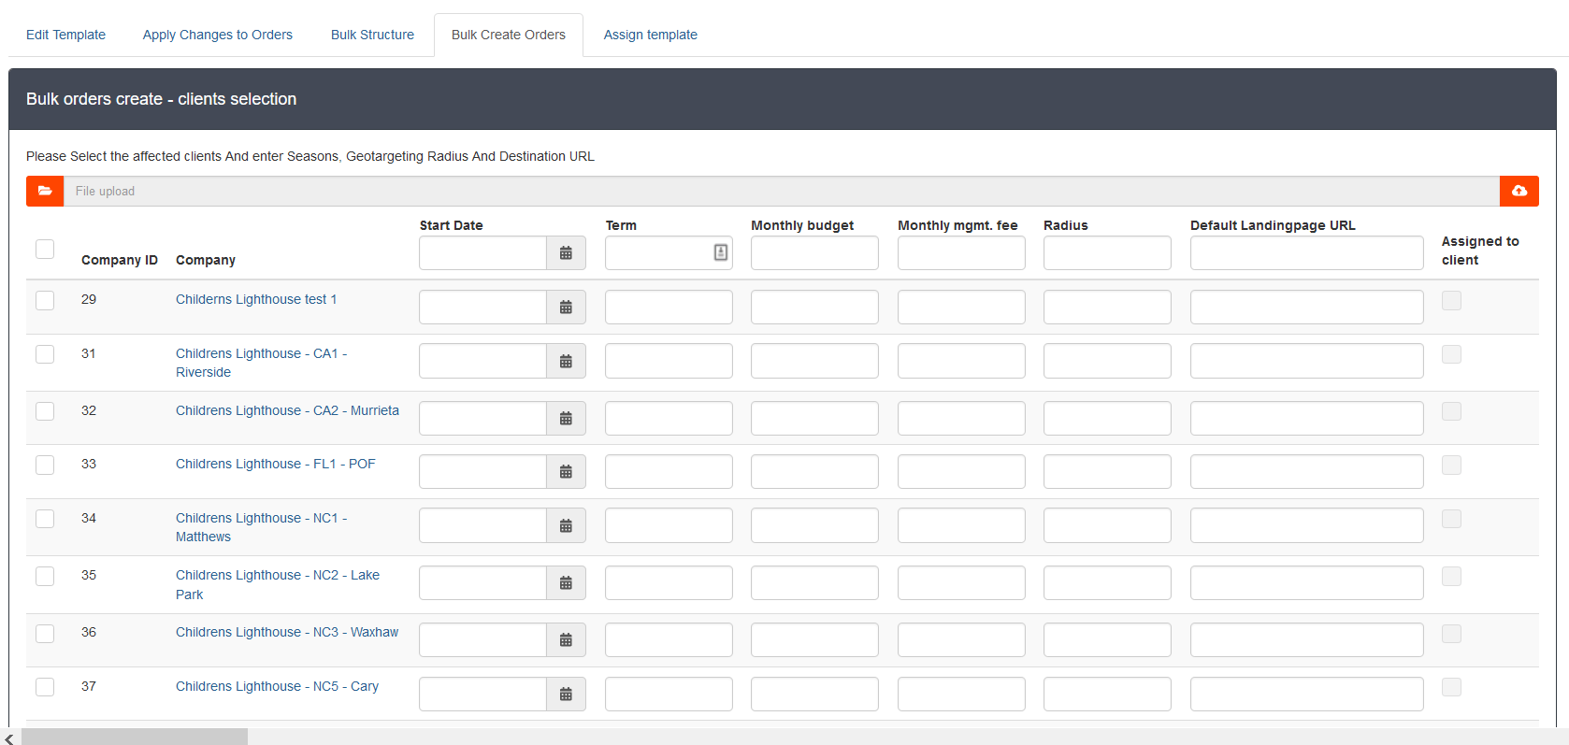Open Childrens Lighthouse - NC3 - Waxhaw link
The image size is (1569, 745).
pos(287,632)
